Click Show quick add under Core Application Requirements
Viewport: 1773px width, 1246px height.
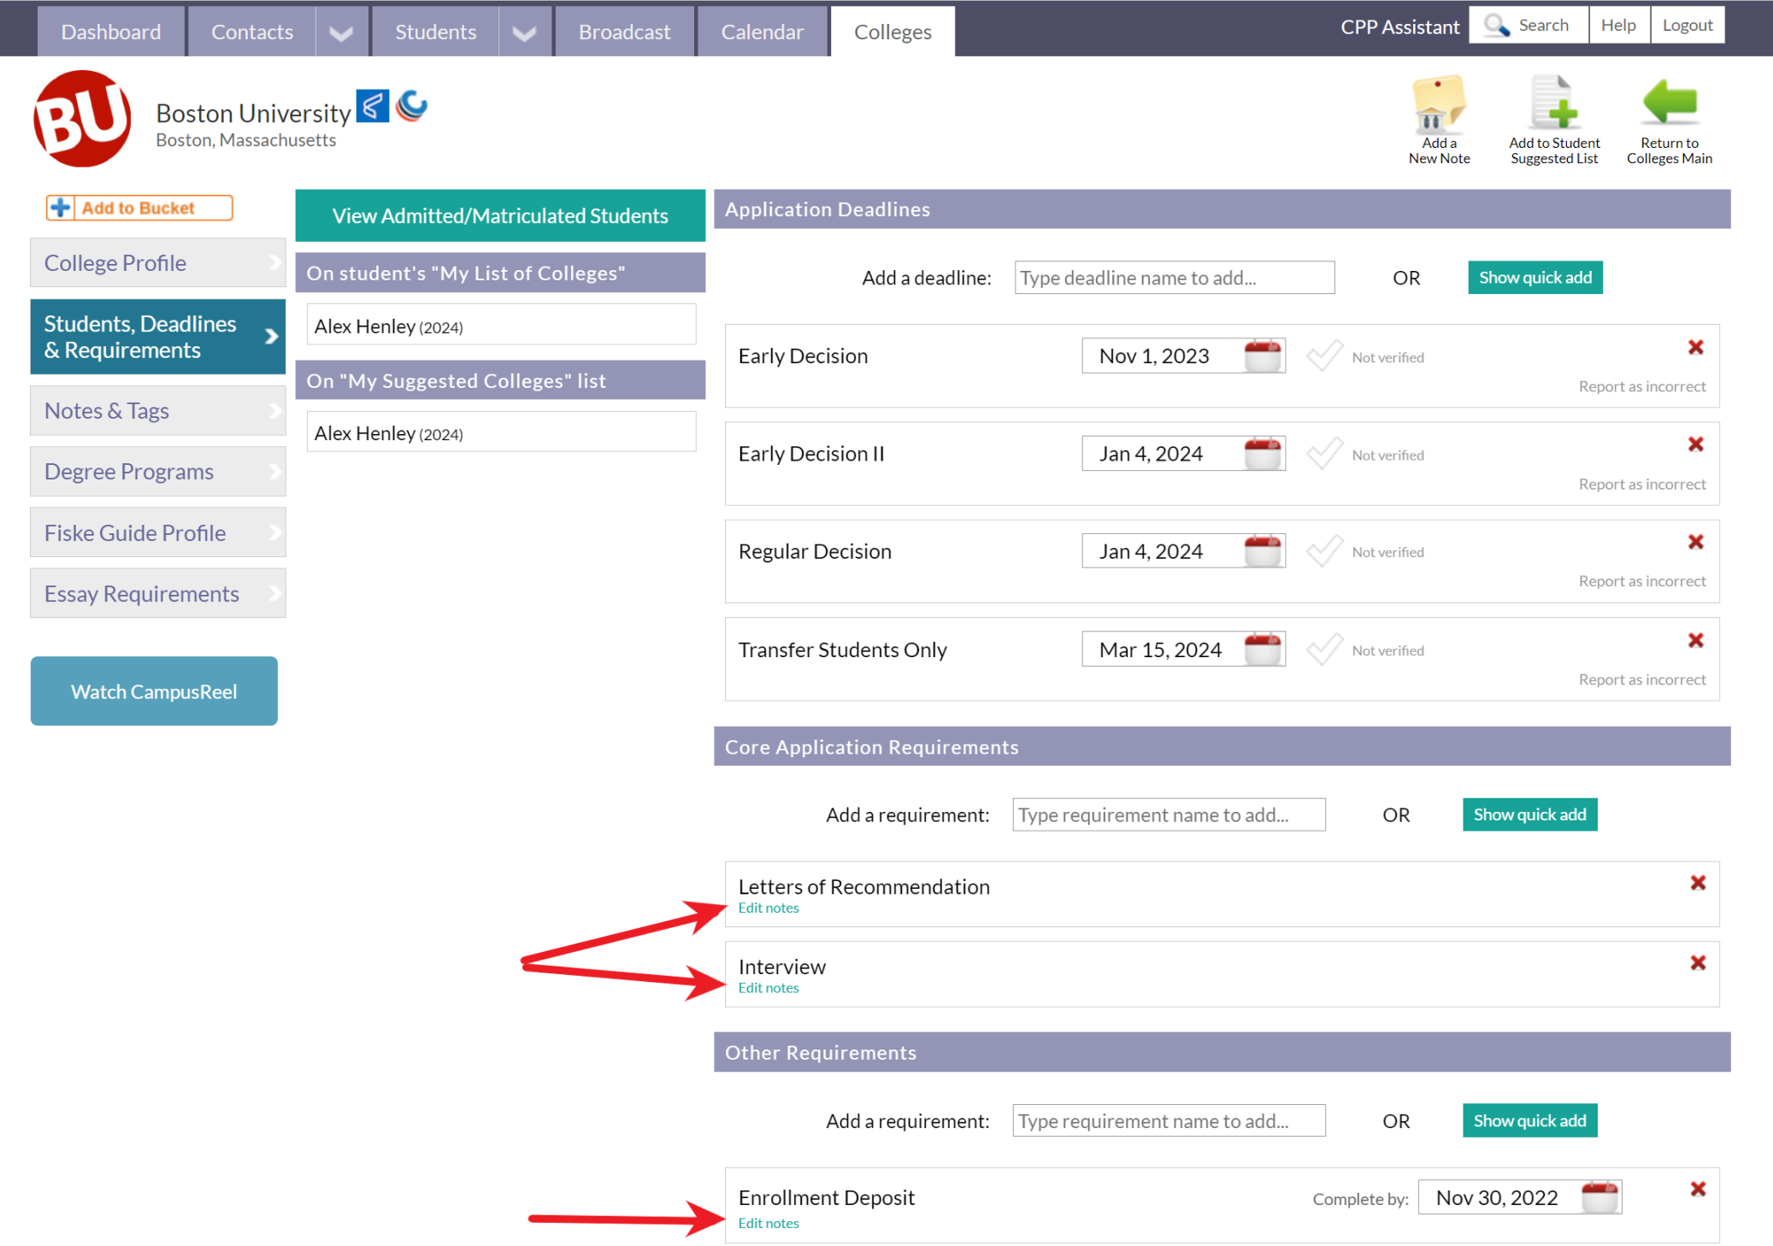pos(1529,814)
